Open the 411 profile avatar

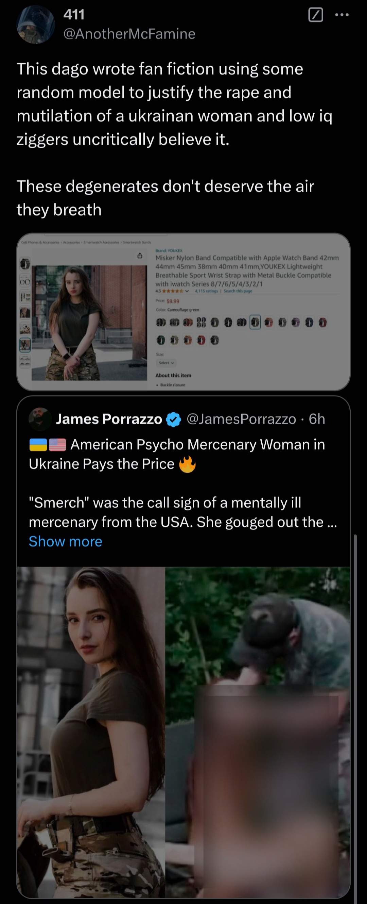(x=35, y=24)
